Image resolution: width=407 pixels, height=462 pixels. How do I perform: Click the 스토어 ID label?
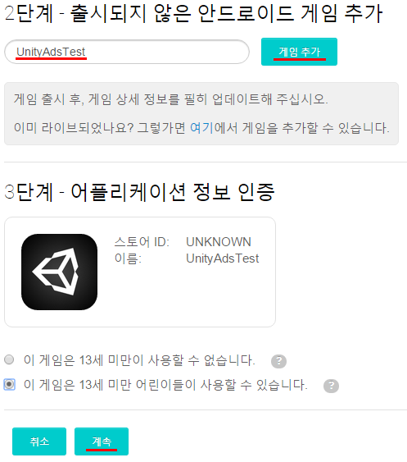click(x=142, y=242)
